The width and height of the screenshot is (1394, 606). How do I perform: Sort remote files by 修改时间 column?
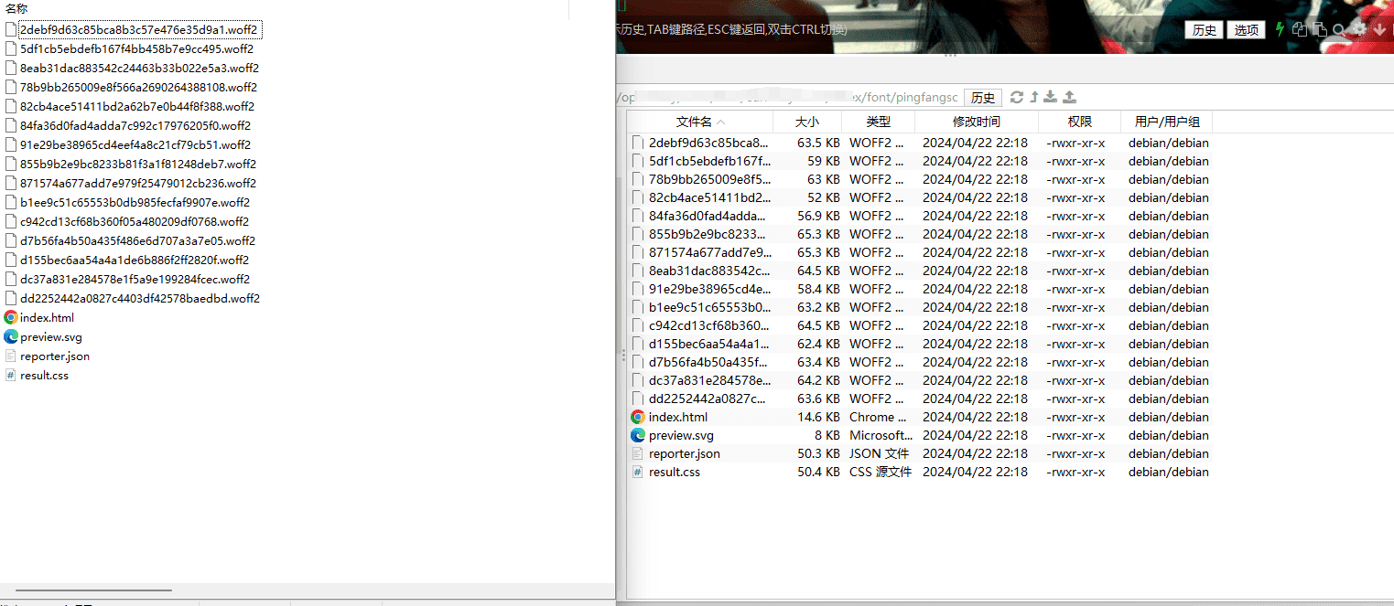(976, 122)
